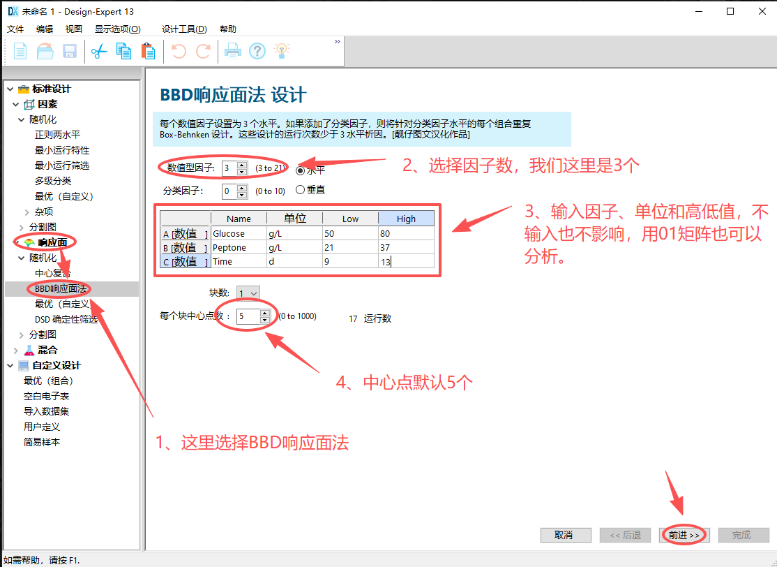Click the Tips light bulb icon
The height and width of the screenshot is (567, 777).
point(282,50)
